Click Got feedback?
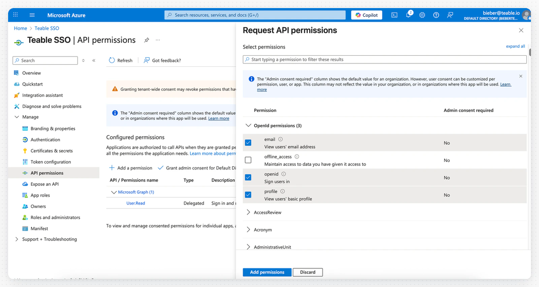 162,60
